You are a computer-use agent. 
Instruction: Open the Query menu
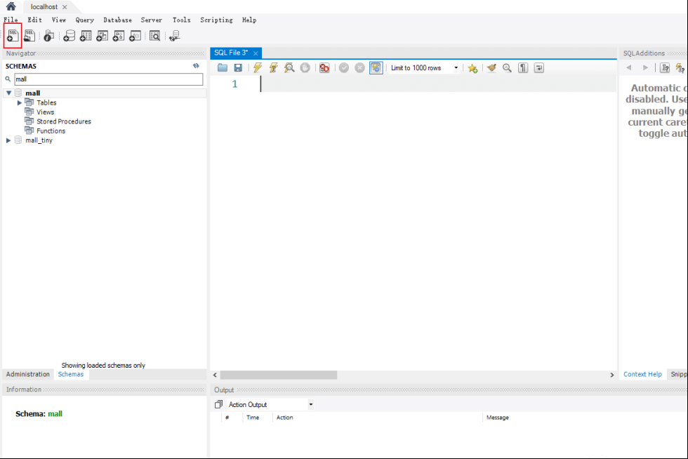point(85,20)
